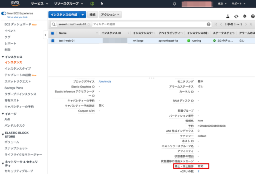Collapse the ネットワーク & セキュリティ section
The height and width of the screenshot is (174, 256).
[3, 164]
